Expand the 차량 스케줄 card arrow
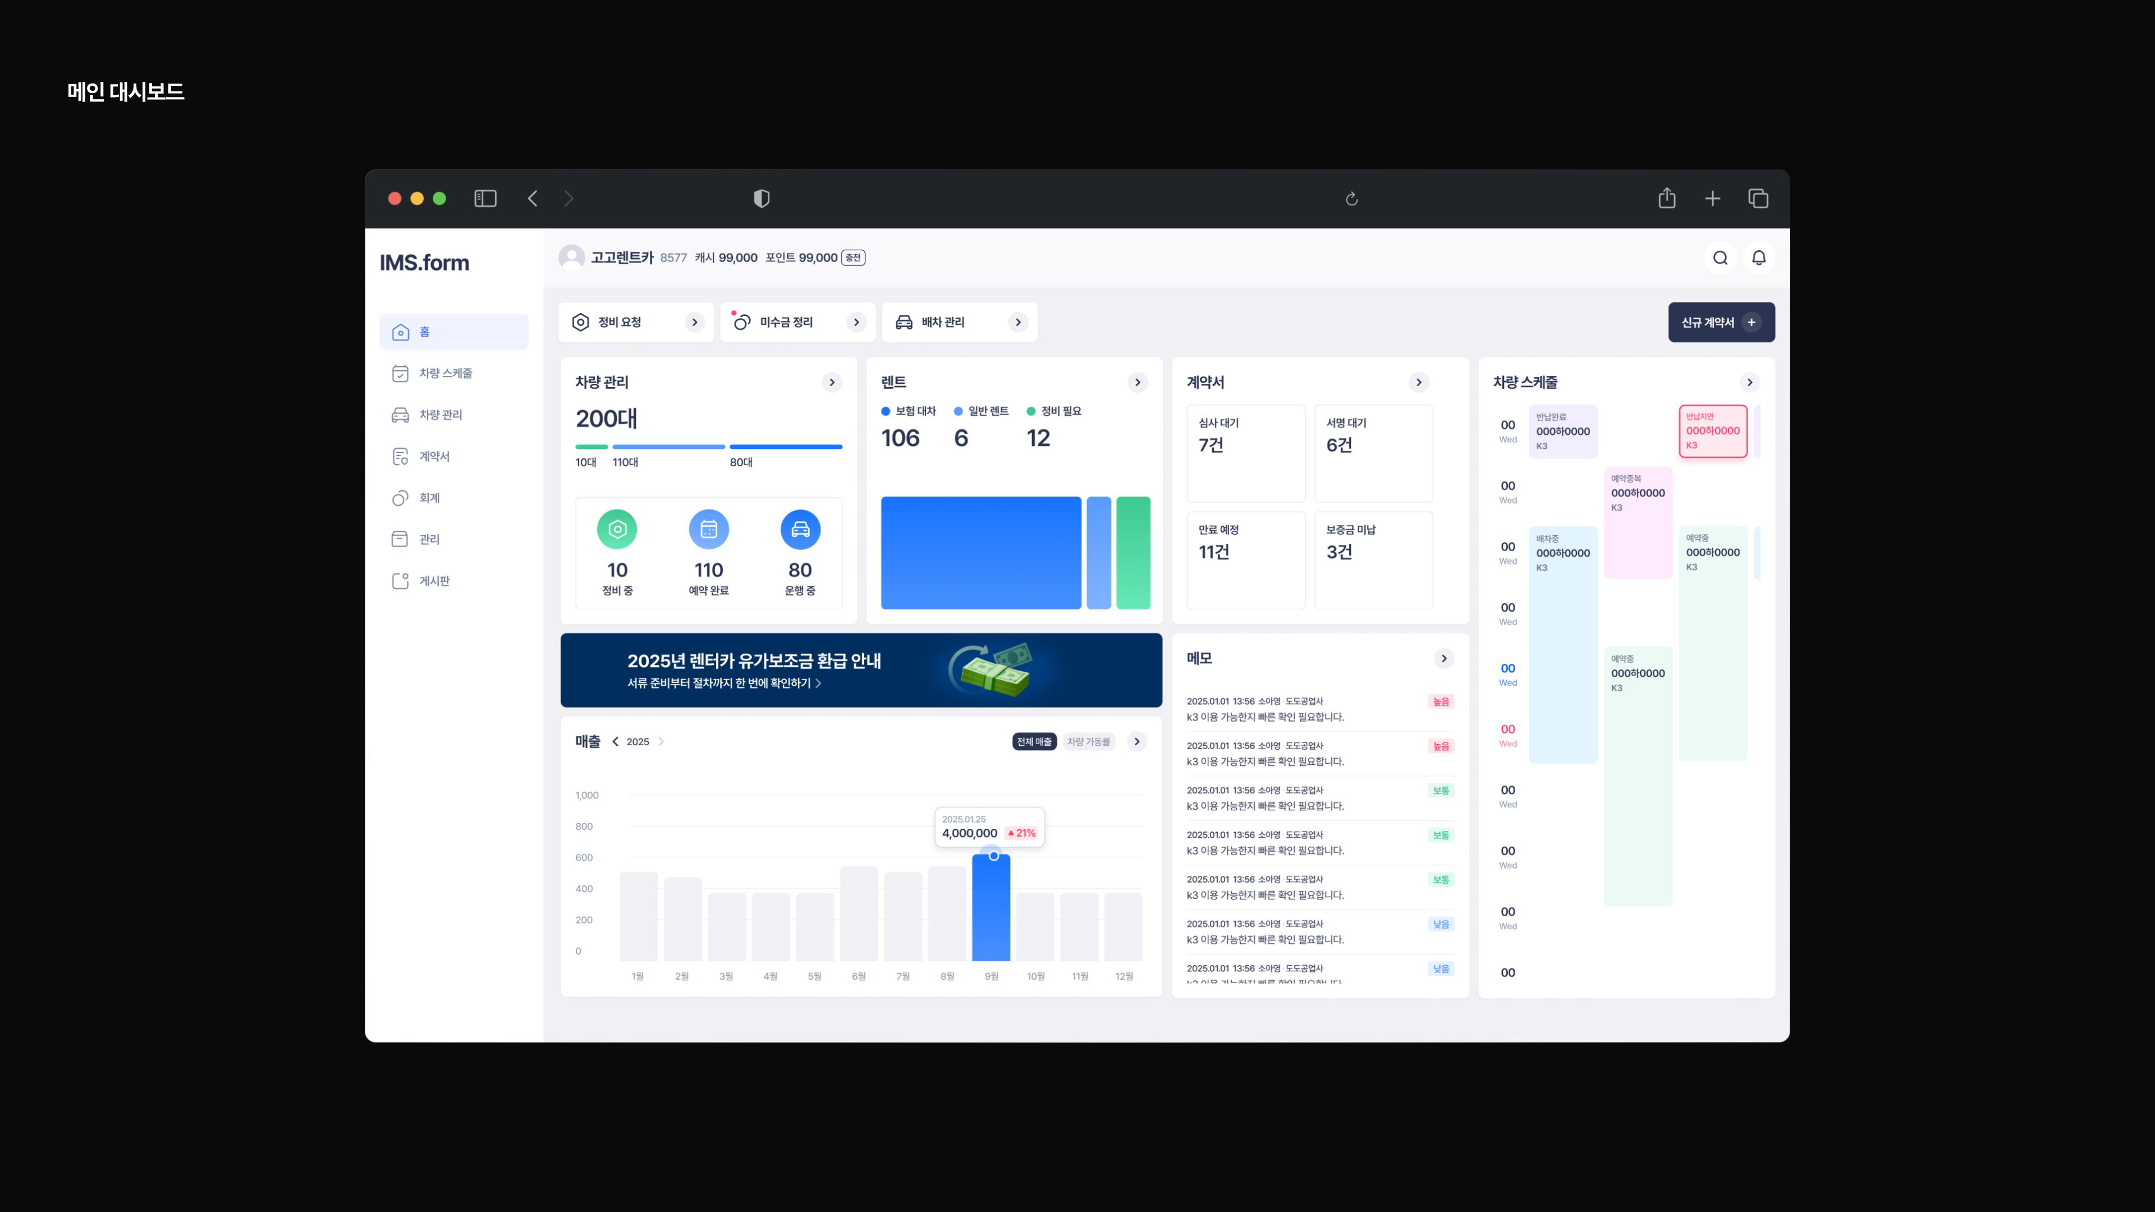Screen dimensions: 2155x1212 (x=1749, y=382)
